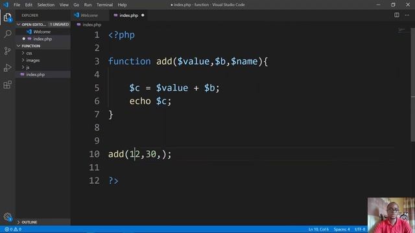Switch to the index.php tab
Viewport: 415px width, 233px height.
pos(129,16)
